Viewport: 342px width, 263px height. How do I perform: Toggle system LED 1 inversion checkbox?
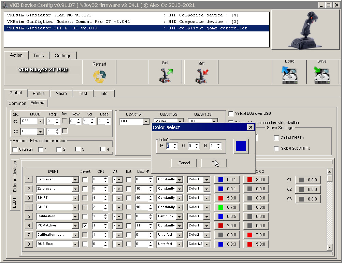pos(40,149)
